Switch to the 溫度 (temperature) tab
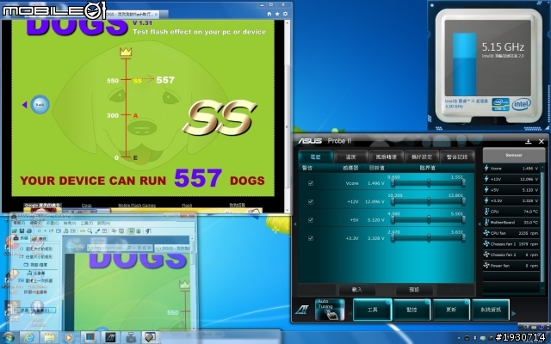This screenshot has width=551, height=344. tap(350, 157)
